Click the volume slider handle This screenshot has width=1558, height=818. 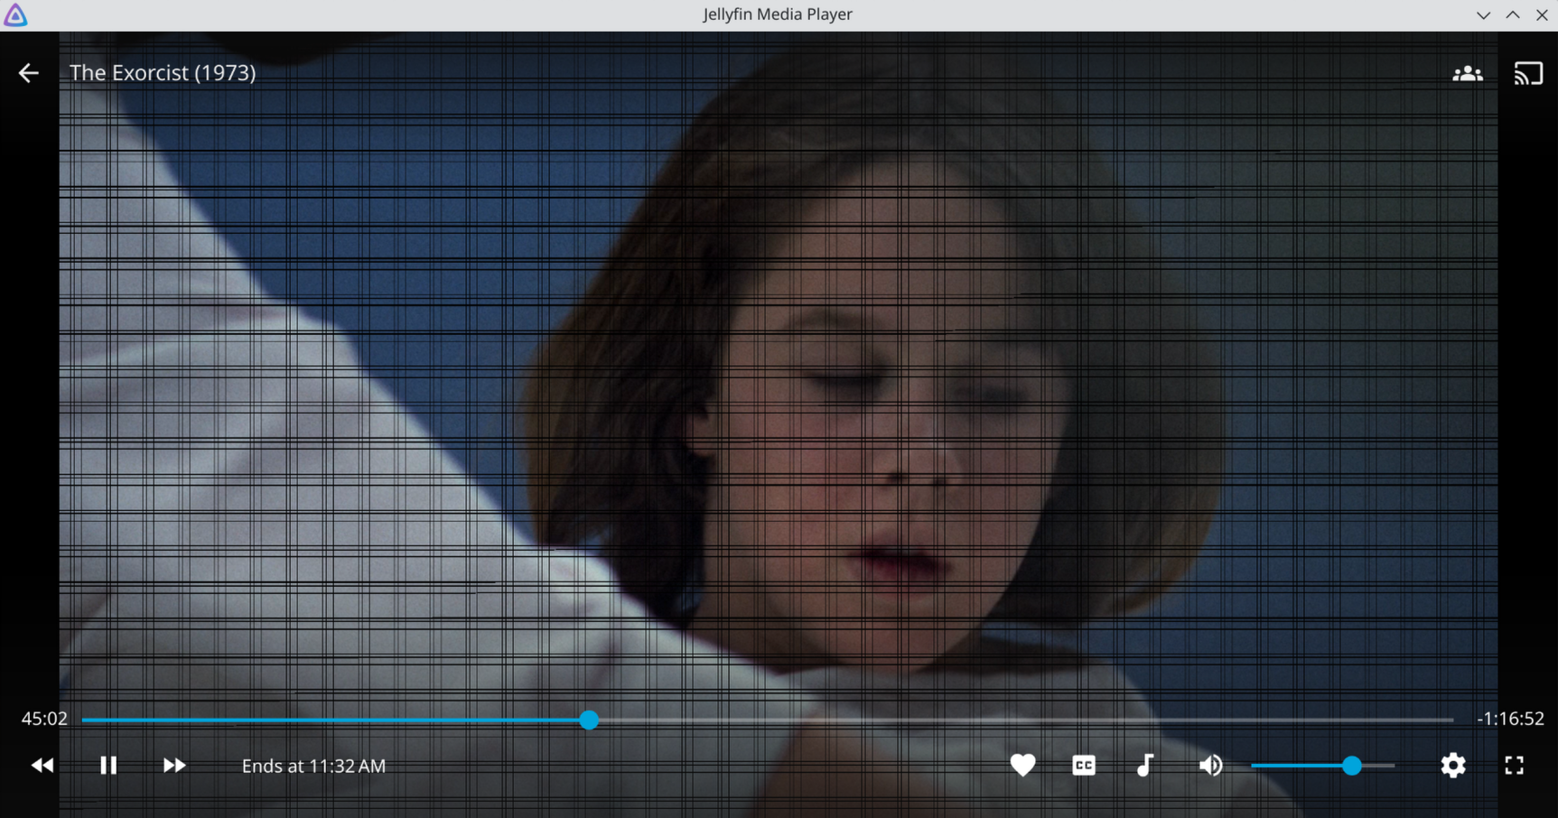pyautogui.click(x=1351, y=766)
